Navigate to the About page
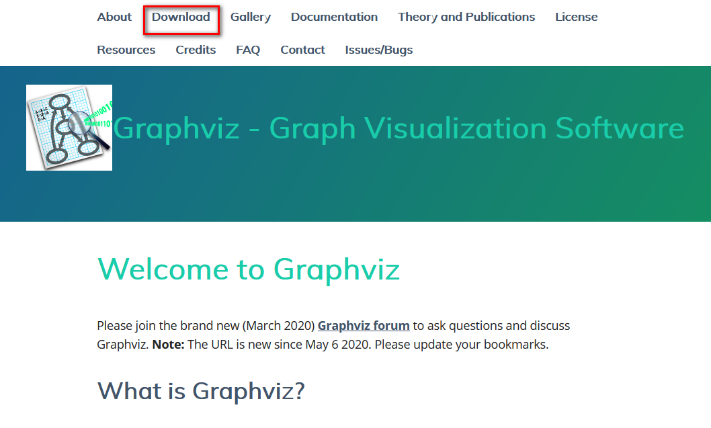The image size is (711, 428). pos(114,17)
